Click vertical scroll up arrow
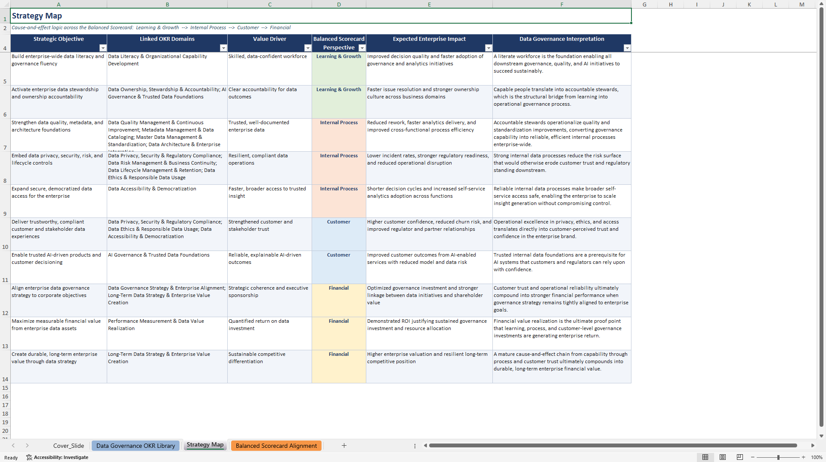The height and width of the screenshot is (462, 826). pyautogui.click(x=821, y=4)
